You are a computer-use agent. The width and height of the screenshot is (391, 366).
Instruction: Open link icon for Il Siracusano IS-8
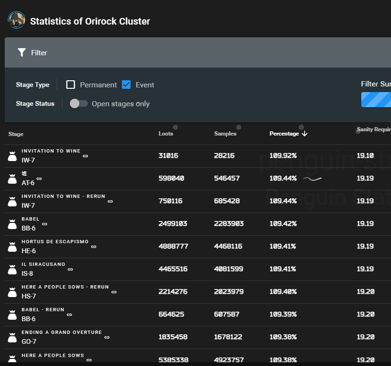(70, 270)
